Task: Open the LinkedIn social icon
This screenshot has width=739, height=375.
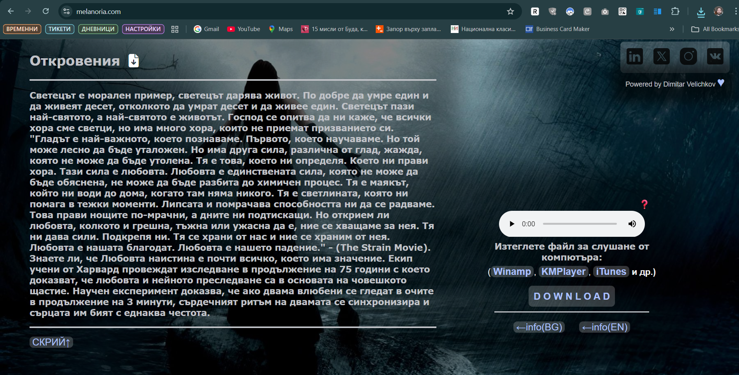Action: 634,57
